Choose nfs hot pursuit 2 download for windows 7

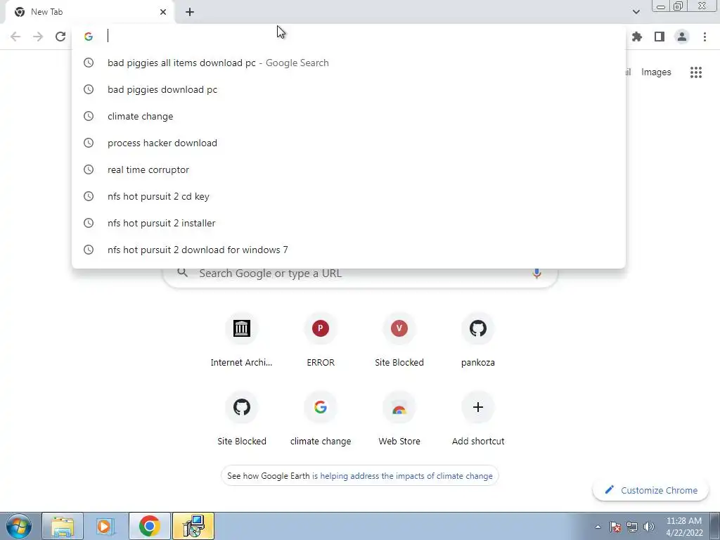pos(349,250)
